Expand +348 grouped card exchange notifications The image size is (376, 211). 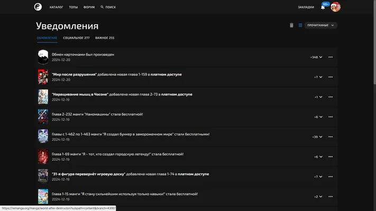point(316,57)
